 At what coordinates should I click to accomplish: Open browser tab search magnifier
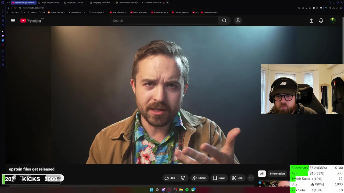[x=330, y=2]
